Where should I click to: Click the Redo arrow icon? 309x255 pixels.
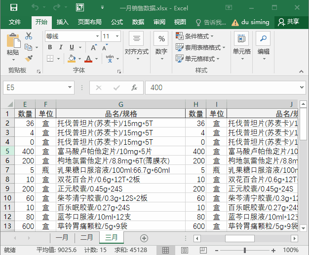57,7
